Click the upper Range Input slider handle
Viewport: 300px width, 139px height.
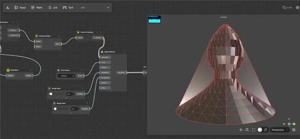tap(51, 94)
